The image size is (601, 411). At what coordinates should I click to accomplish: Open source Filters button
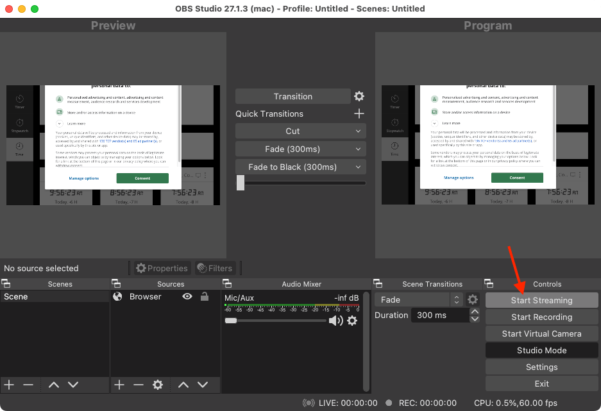215,268
